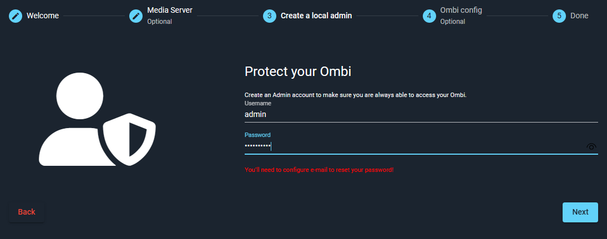Click the Create an Admin account description
The image size is (607, 239).
coord(356,95)
